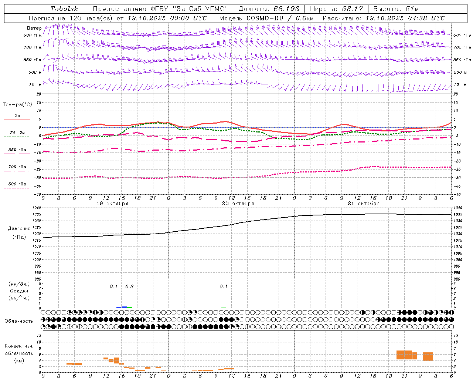Click the "Широта: 58.17" header field
This screenshot has height=379, width=473.
click(336, 9)
